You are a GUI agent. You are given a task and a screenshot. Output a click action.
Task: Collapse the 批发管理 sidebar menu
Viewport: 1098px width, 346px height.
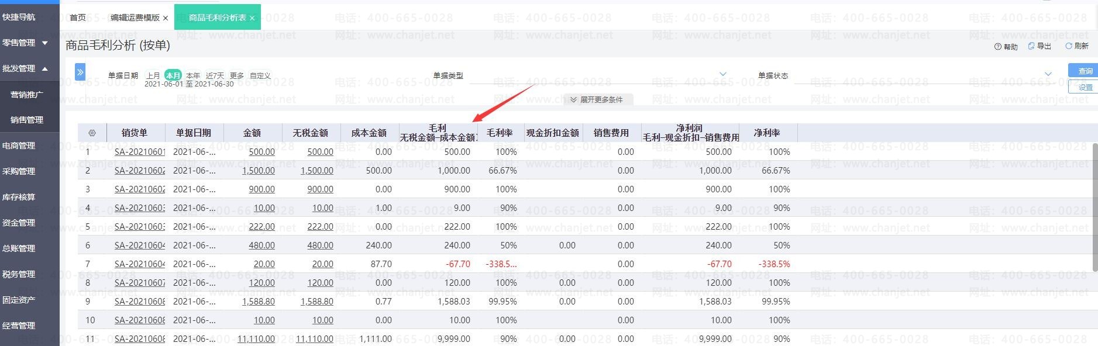coord(29,68)
